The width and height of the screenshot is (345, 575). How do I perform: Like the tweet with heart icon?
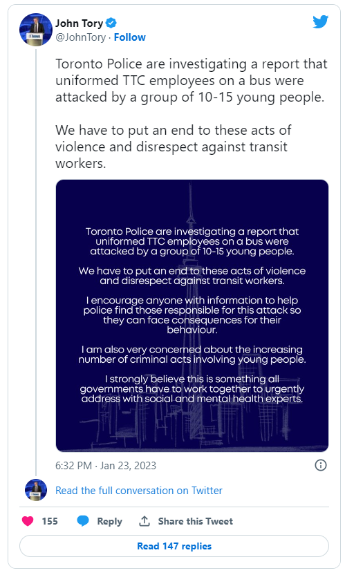pos(28,521)
